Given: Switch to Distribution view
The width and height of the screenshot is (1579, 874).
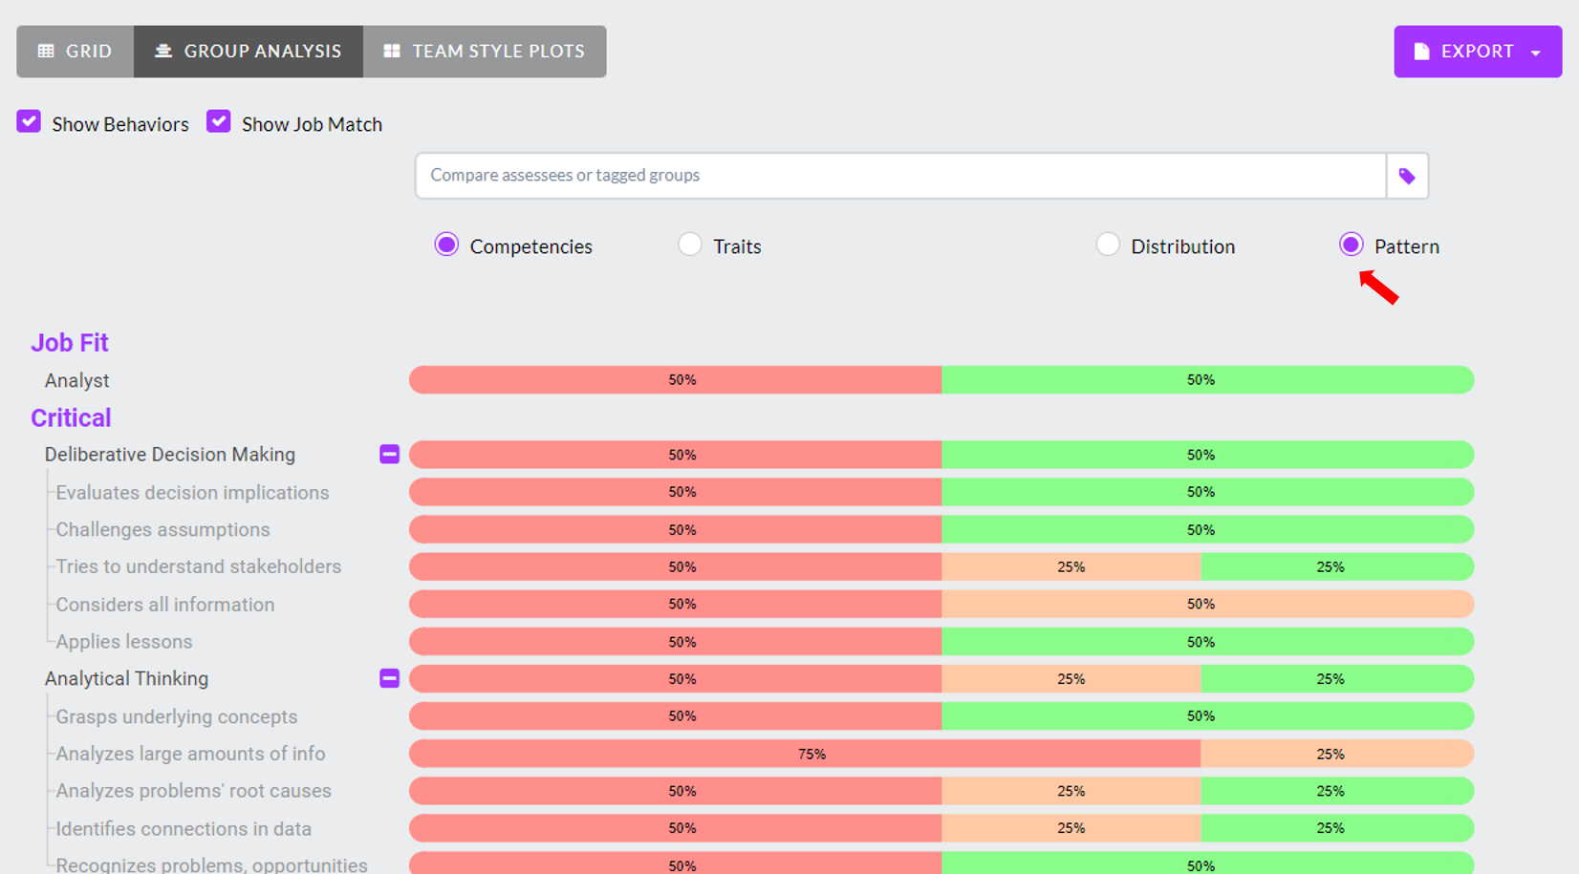Looking at the screenshot, I should click(x=1108, y=245).
